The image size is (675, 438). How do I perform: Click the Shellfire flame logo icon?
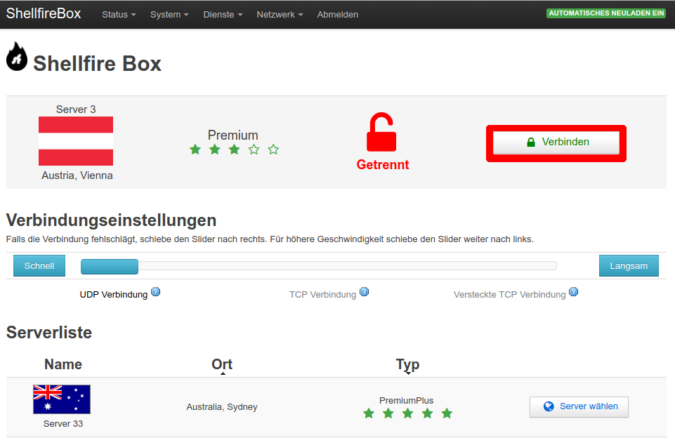17,56
